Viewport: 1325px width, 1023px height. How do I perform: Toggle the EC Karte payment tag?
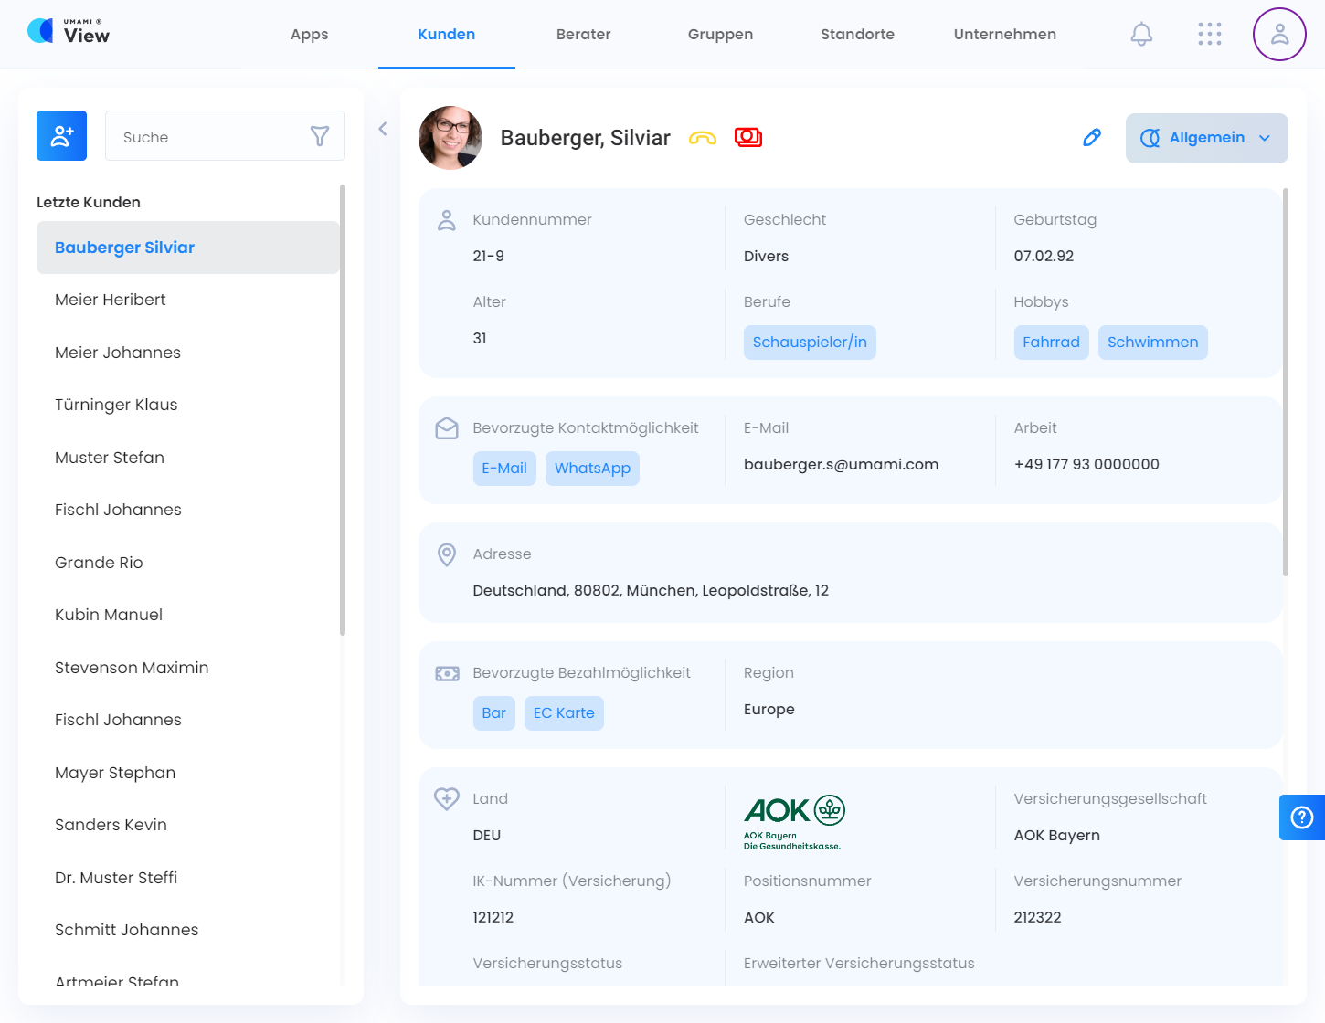[564, 713]
